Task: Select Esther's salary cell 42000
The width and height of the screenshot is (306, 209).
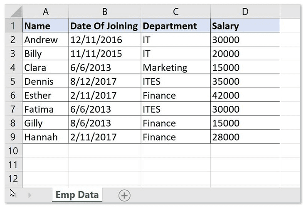Action: 245,96
